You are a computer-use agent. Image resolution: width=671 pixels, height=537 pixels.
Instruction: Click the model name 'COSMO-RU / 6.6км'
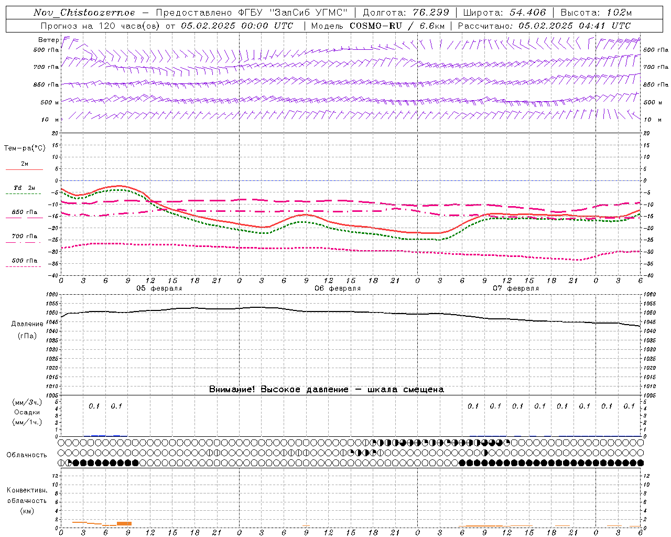(397, 26)
